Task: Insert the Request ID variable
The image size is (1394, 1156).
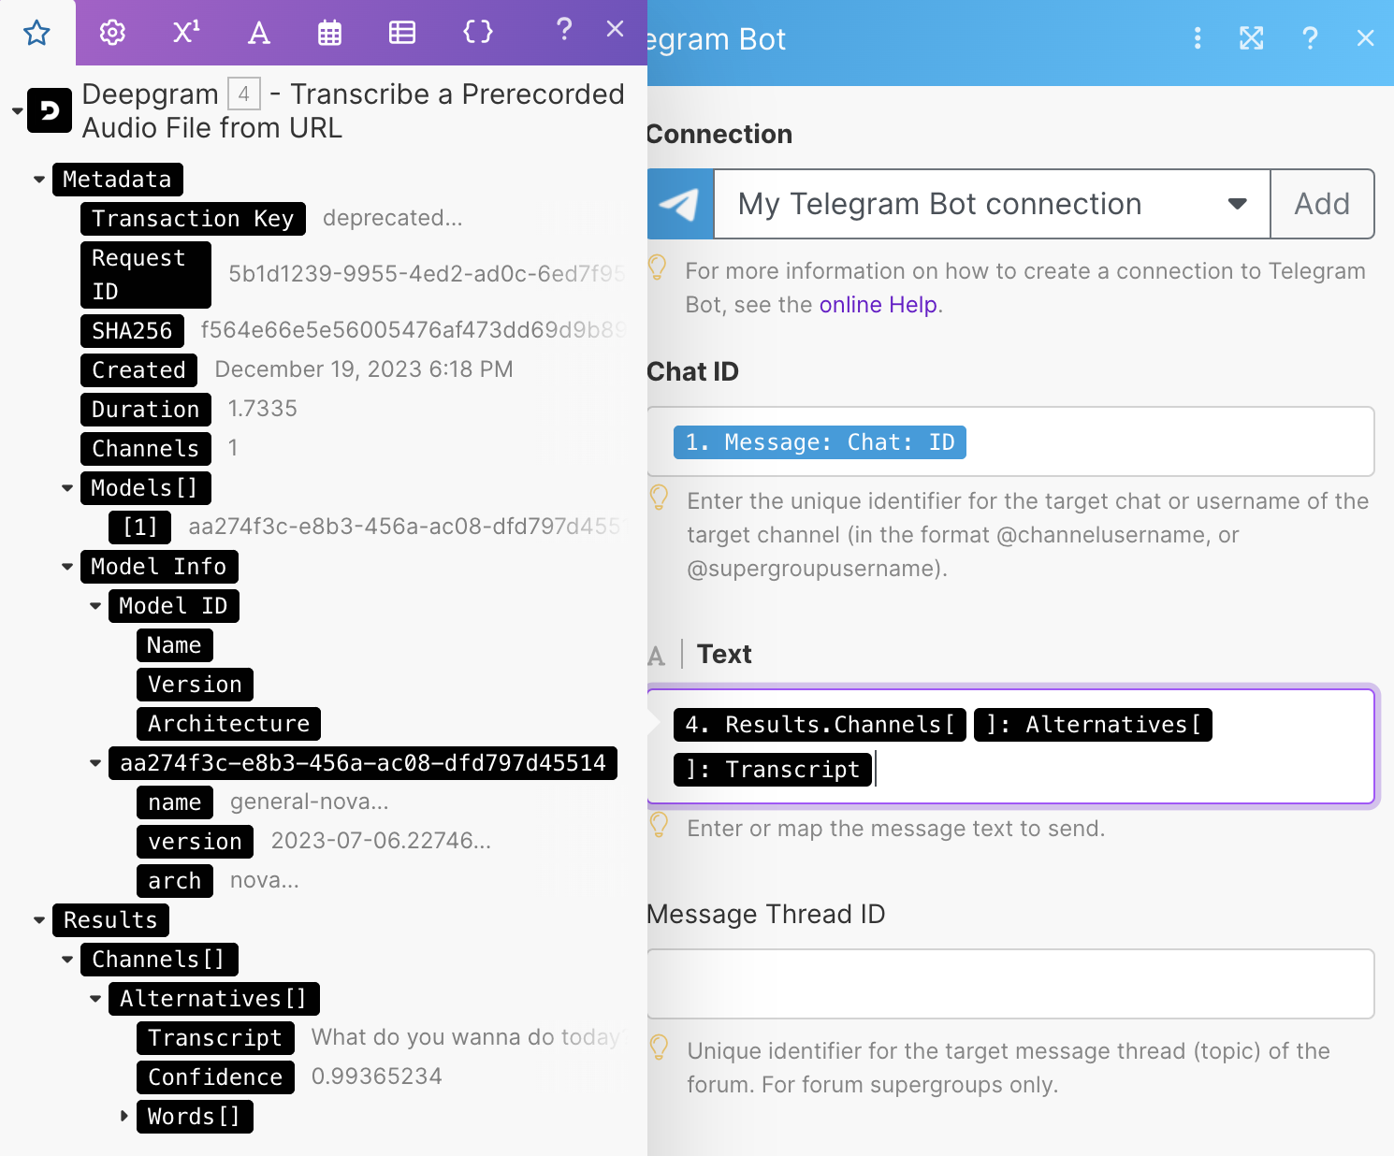Action: click(x=145, y=275)
